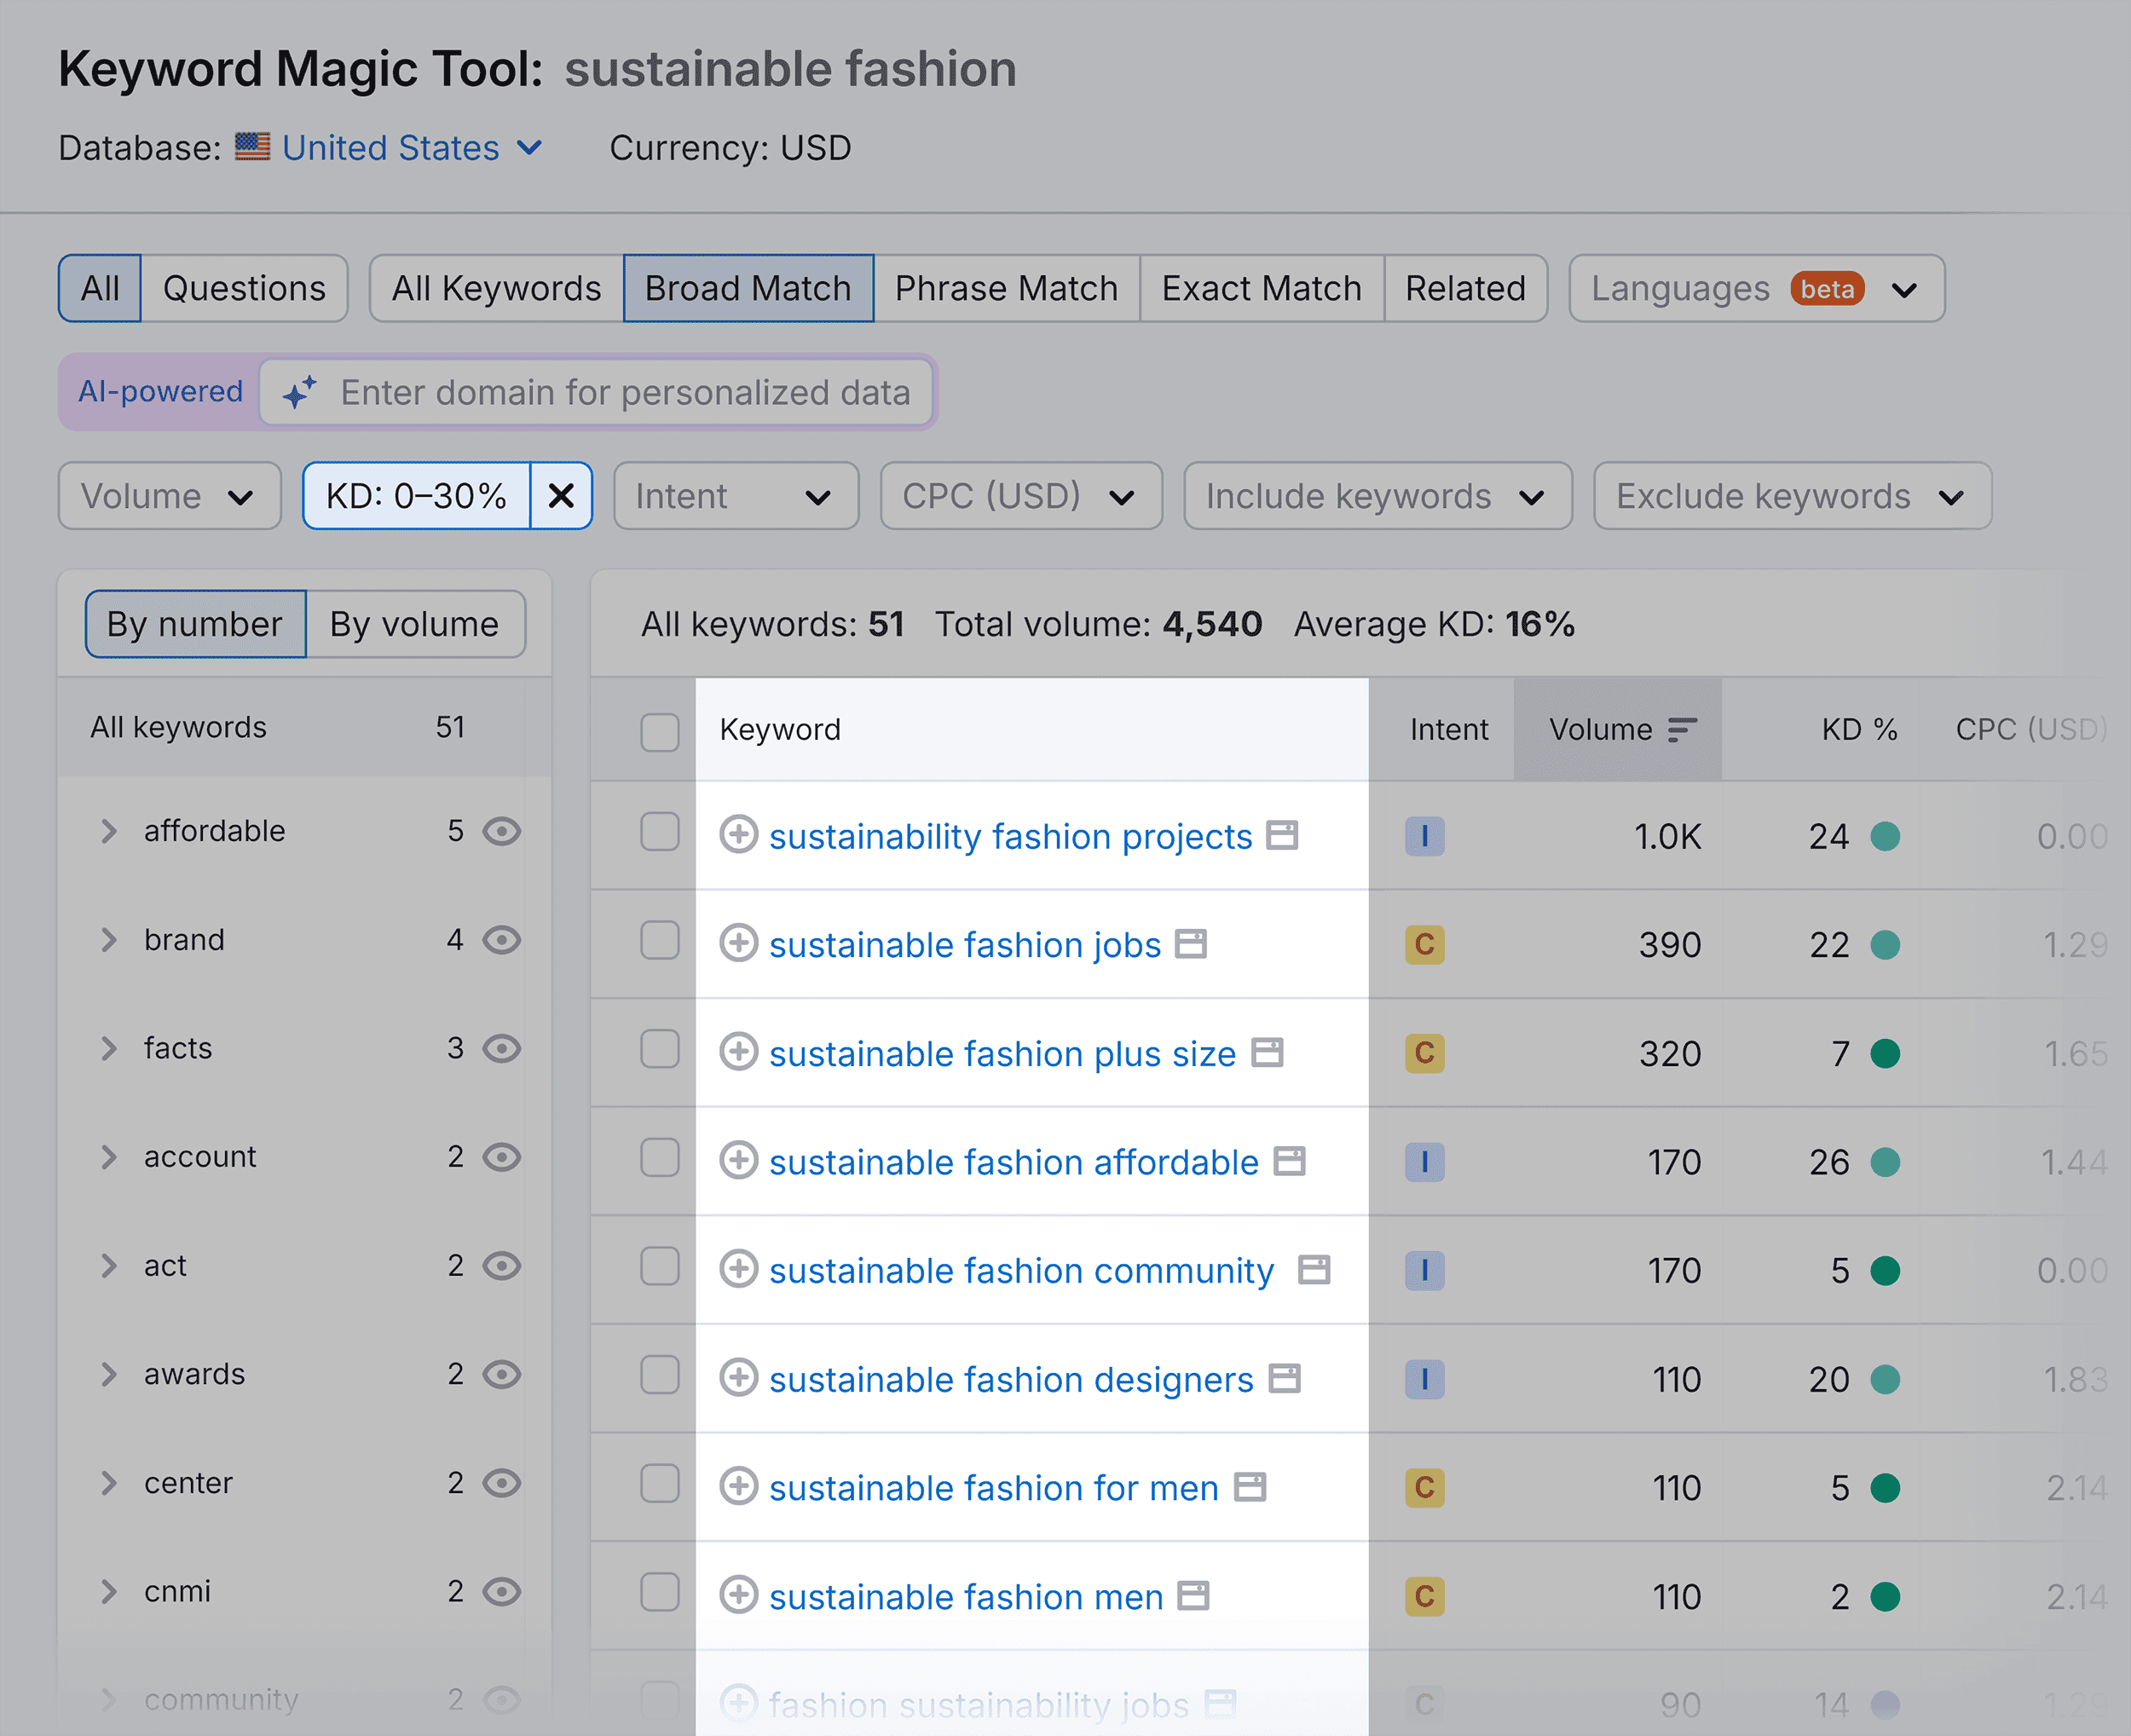Check the sustainable fashion community row
The image size is (2131, 1736).
tap(660, 1266)
